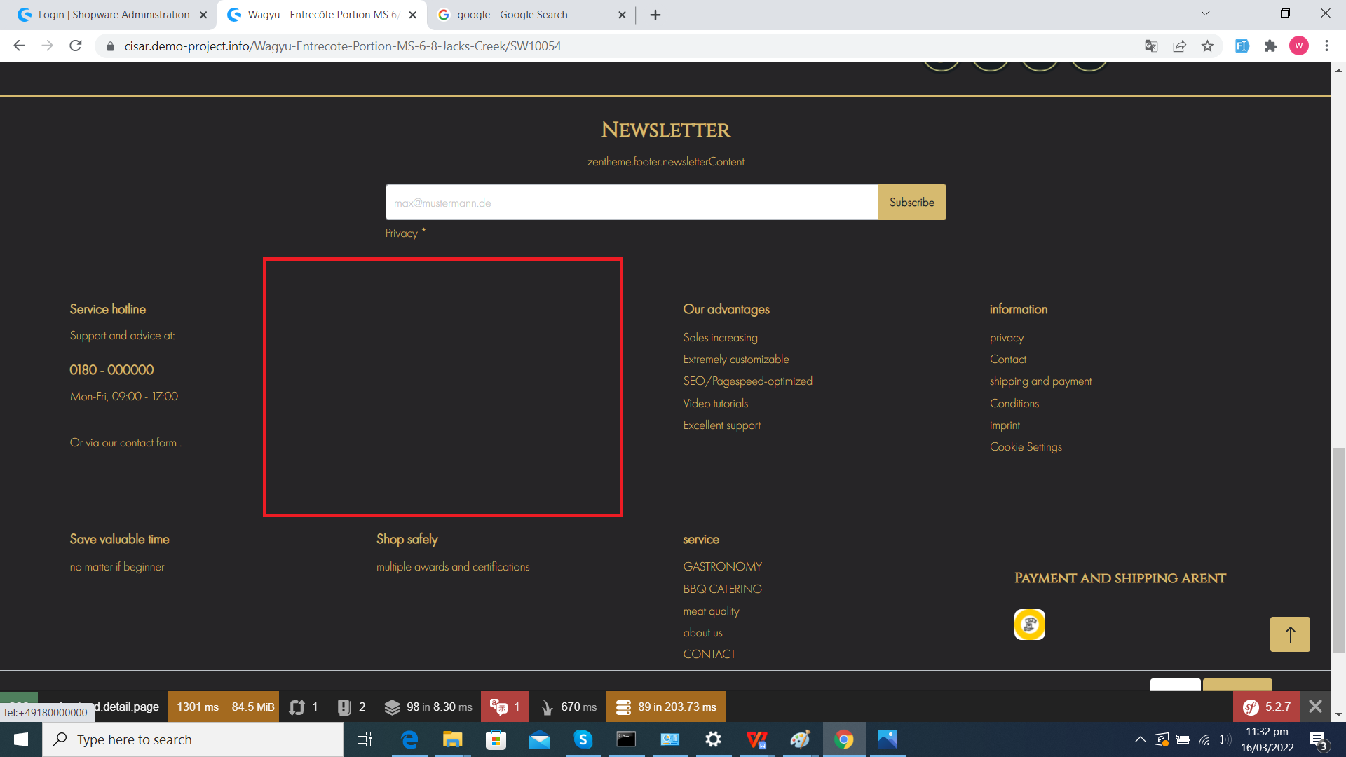Open the Cookie Settings link
The height and width of the screenshot is (757, 1346).
coord(1026,447)
